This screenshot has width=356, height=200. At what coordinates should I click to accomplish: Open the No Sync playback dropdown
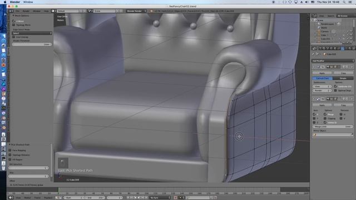[160, 198]
